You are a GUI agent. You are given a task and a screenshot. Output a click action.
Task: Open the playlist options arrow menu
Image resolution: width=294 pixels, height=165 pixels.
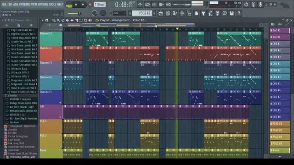tap(42, 20)
